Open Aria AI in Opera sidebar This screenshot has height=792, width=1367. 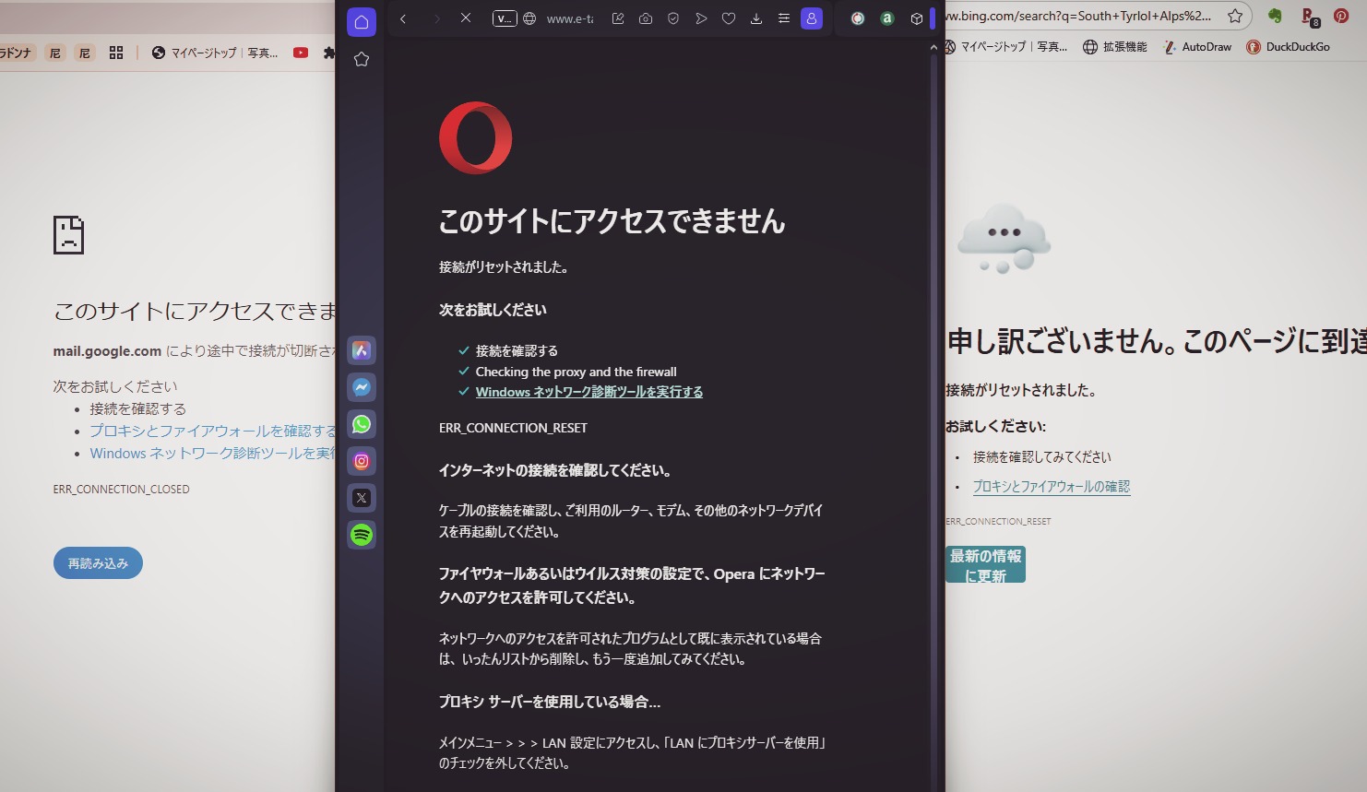point(362,350)
